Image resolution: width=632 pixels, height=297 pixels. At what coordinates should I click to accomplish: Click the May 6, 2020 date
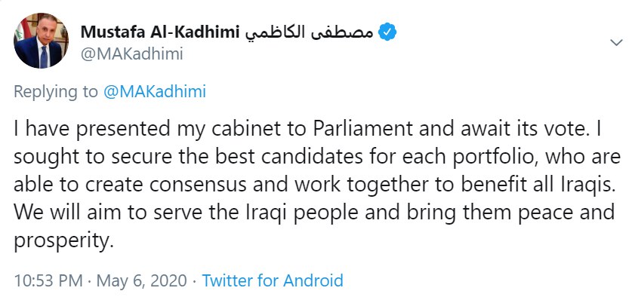click(x=141, y=280)
